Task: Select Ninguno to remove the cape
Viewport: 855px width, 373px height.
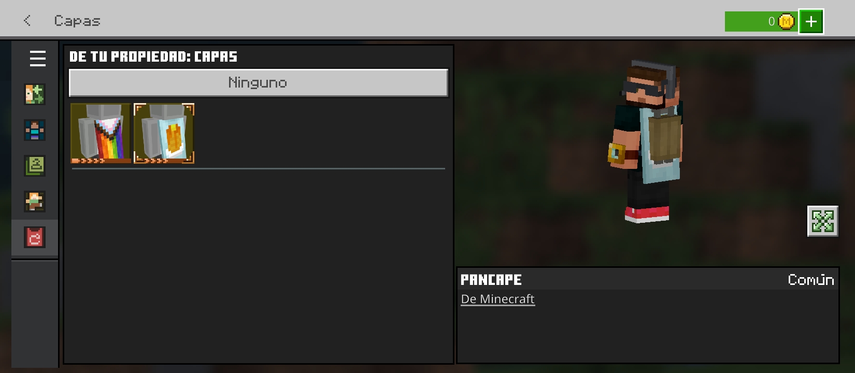Action: point(259,83)
